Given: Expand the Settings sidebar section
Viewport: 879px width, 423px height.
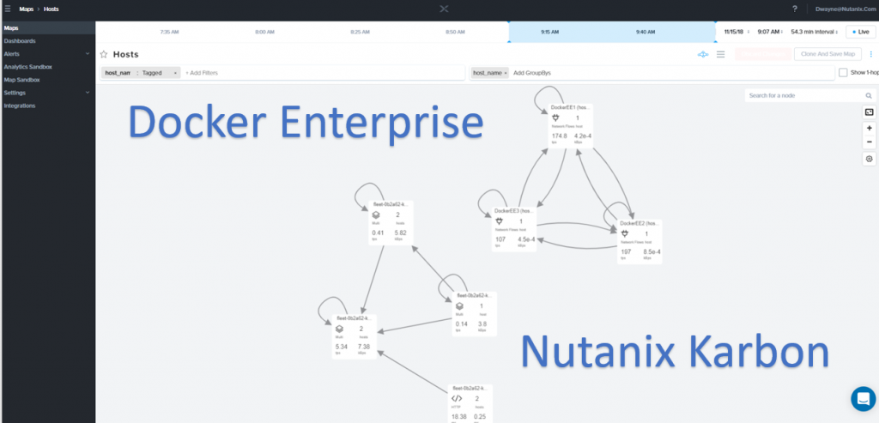Looking at the screenshot, I should coord(88,92).
